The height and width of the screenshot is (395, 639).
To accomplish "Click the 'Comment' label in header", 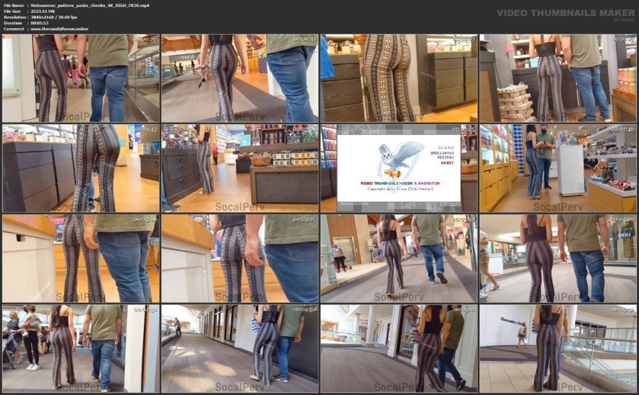I will [13, 29].
